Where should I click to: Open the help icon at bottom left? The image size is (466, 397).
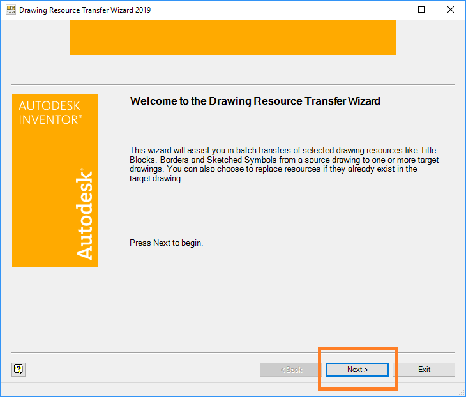click(x=19, y=370)
